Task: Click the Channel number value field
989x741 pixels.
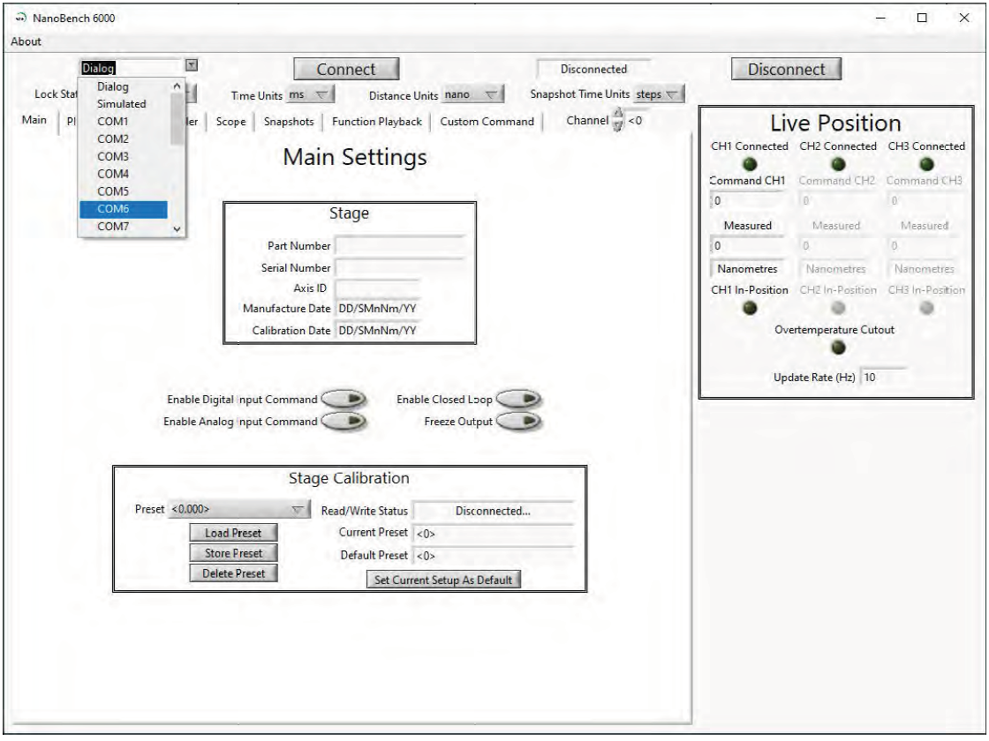Action: 636,120
